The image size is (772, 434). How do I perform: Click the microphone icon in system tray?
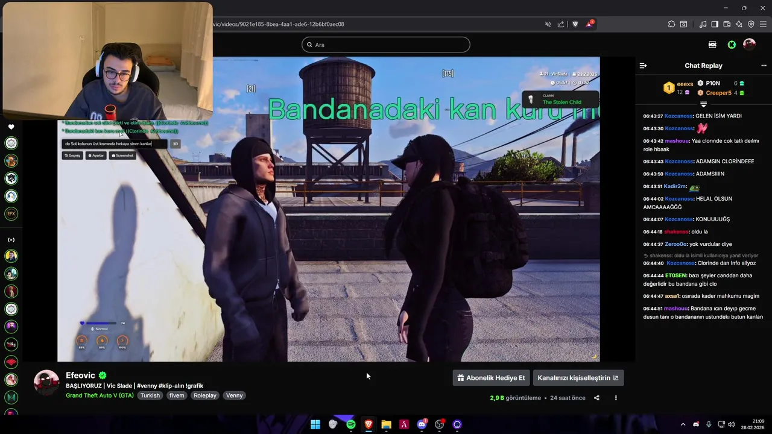tap(709, 424)
